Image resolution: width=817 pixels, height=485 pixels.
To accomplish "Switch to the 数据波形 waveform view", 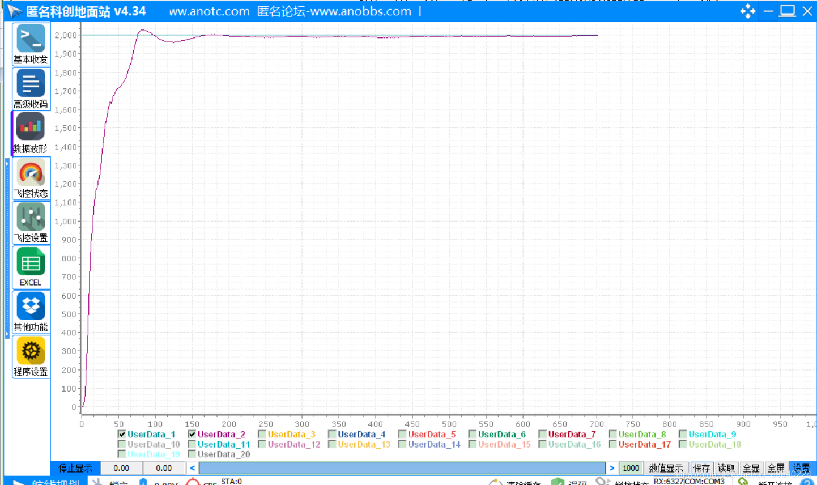I will coord(31,134).
